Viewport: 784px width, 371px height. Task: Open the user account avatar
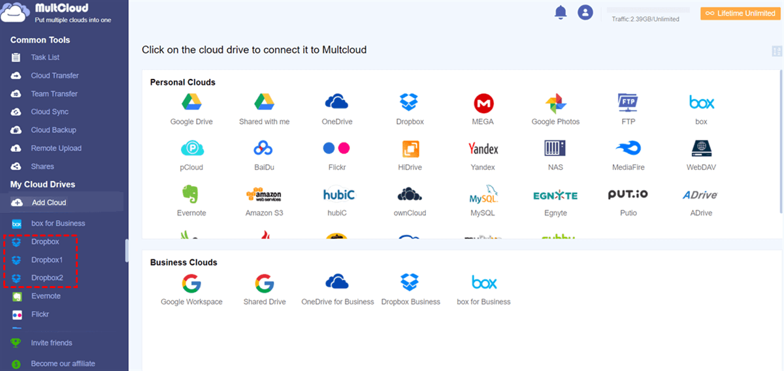585,12
